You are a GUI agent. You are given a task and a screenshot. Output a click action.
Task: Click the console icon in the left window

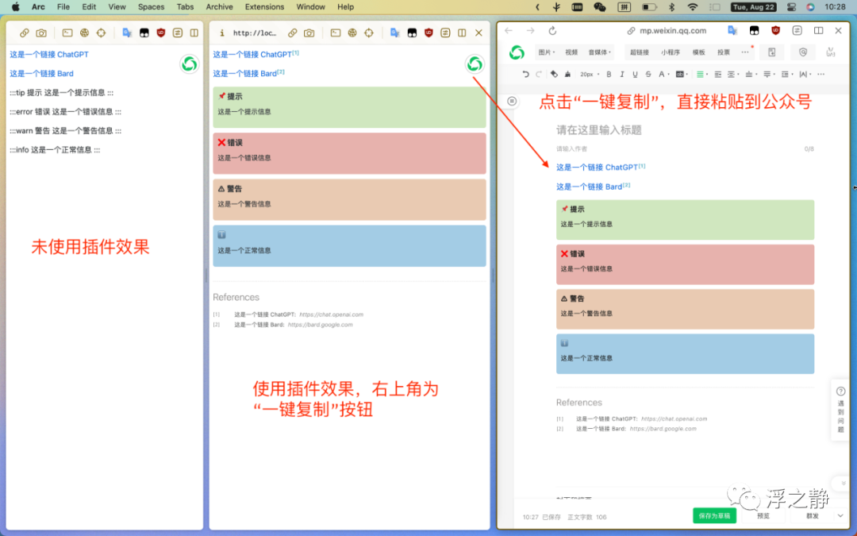(67, 33)
